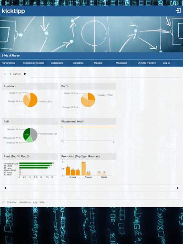Click the orange line in Piazzamenti totali chart
The height and width of the screenshot is (244, 183).
(x=89, y=127)
